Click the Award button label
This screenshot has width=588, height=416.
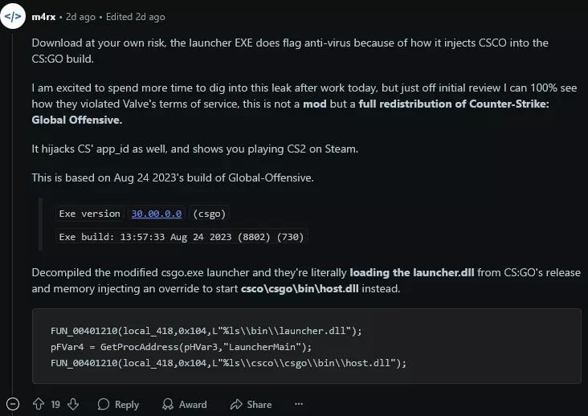coord(193,405)
